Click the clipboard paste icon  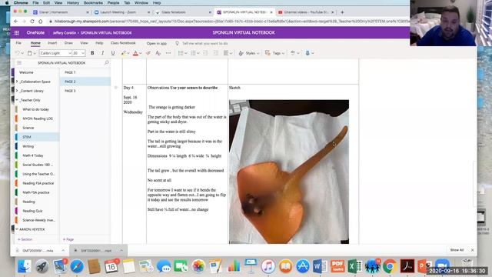pyautogui.click(x=30, y=53)
